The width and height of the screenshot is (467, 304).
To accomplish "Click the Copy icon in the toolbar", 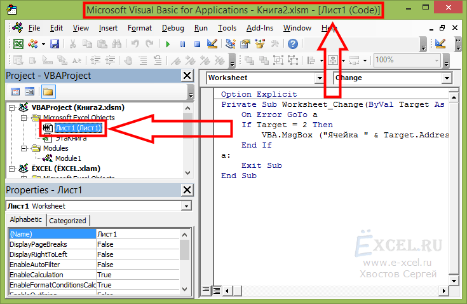I will click(87, 44).
